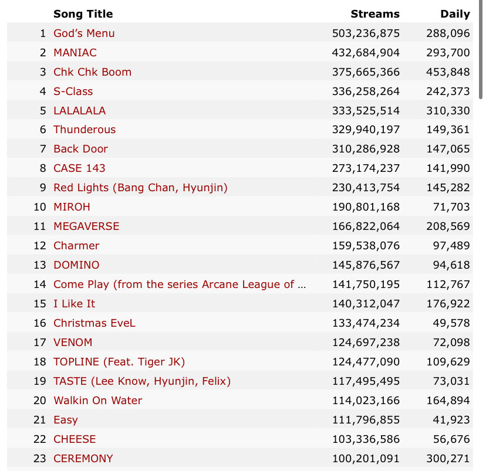Viewport: 486px width, 471px height.
Task: Sort table by Streams column header
Action: pyautogui.click(x=374, y=14)
